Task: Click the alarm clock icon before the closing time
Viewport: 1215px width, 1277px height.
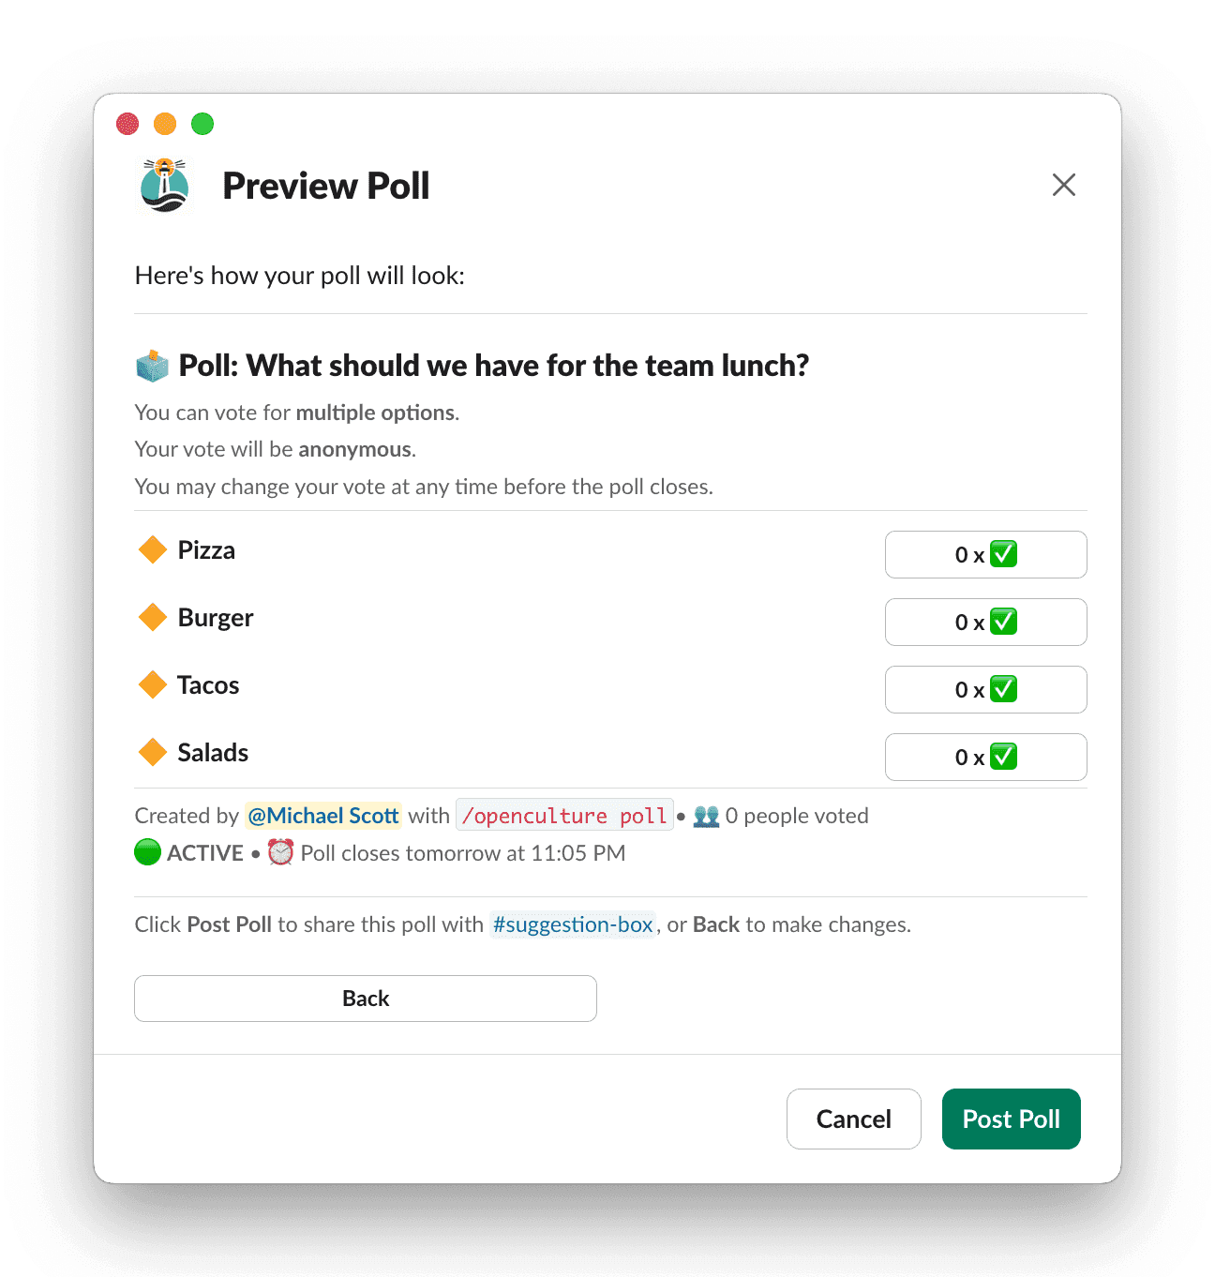Action: [x=279, y=852]
